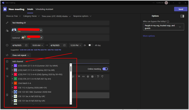This screenshot has width=189, height=110.
Task: Click the Optional attendees field
Action: pyautogui.click(x=60, y=38)
